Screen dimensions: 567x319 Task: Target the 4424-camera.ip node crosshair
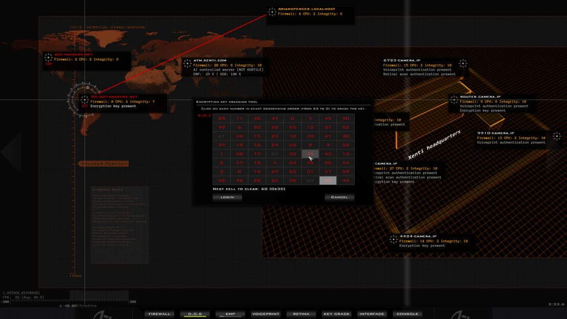pos(393,239)
